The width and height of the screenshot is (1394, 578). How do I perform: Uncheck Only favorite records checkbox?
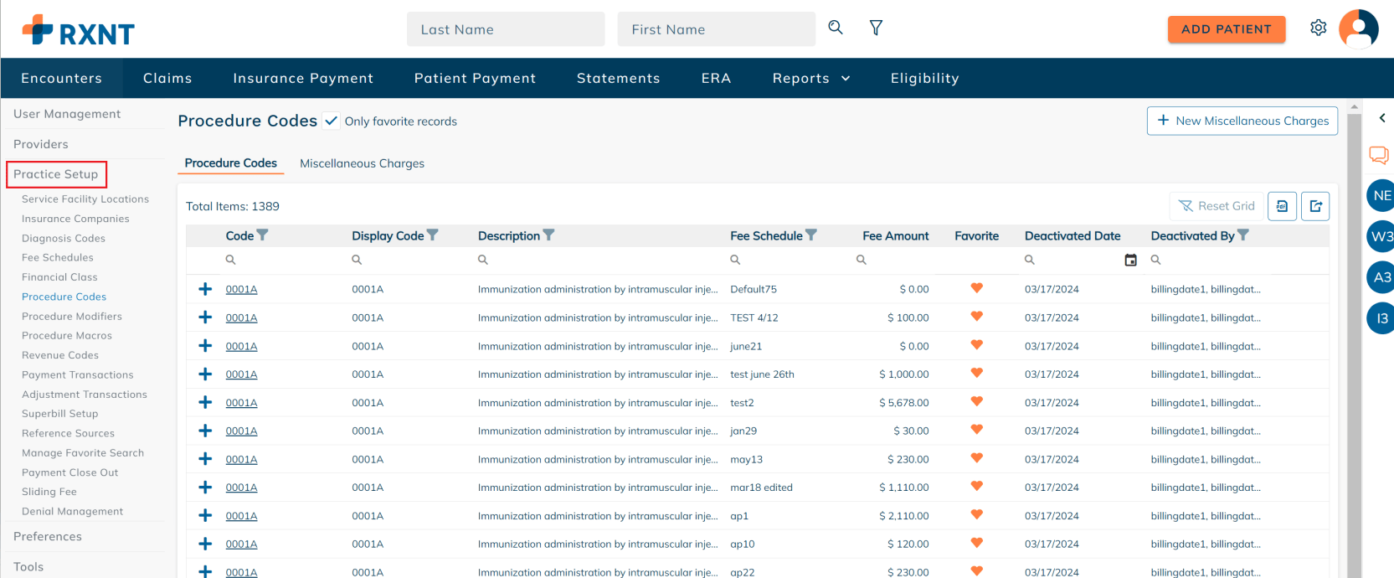coord(332,121)
